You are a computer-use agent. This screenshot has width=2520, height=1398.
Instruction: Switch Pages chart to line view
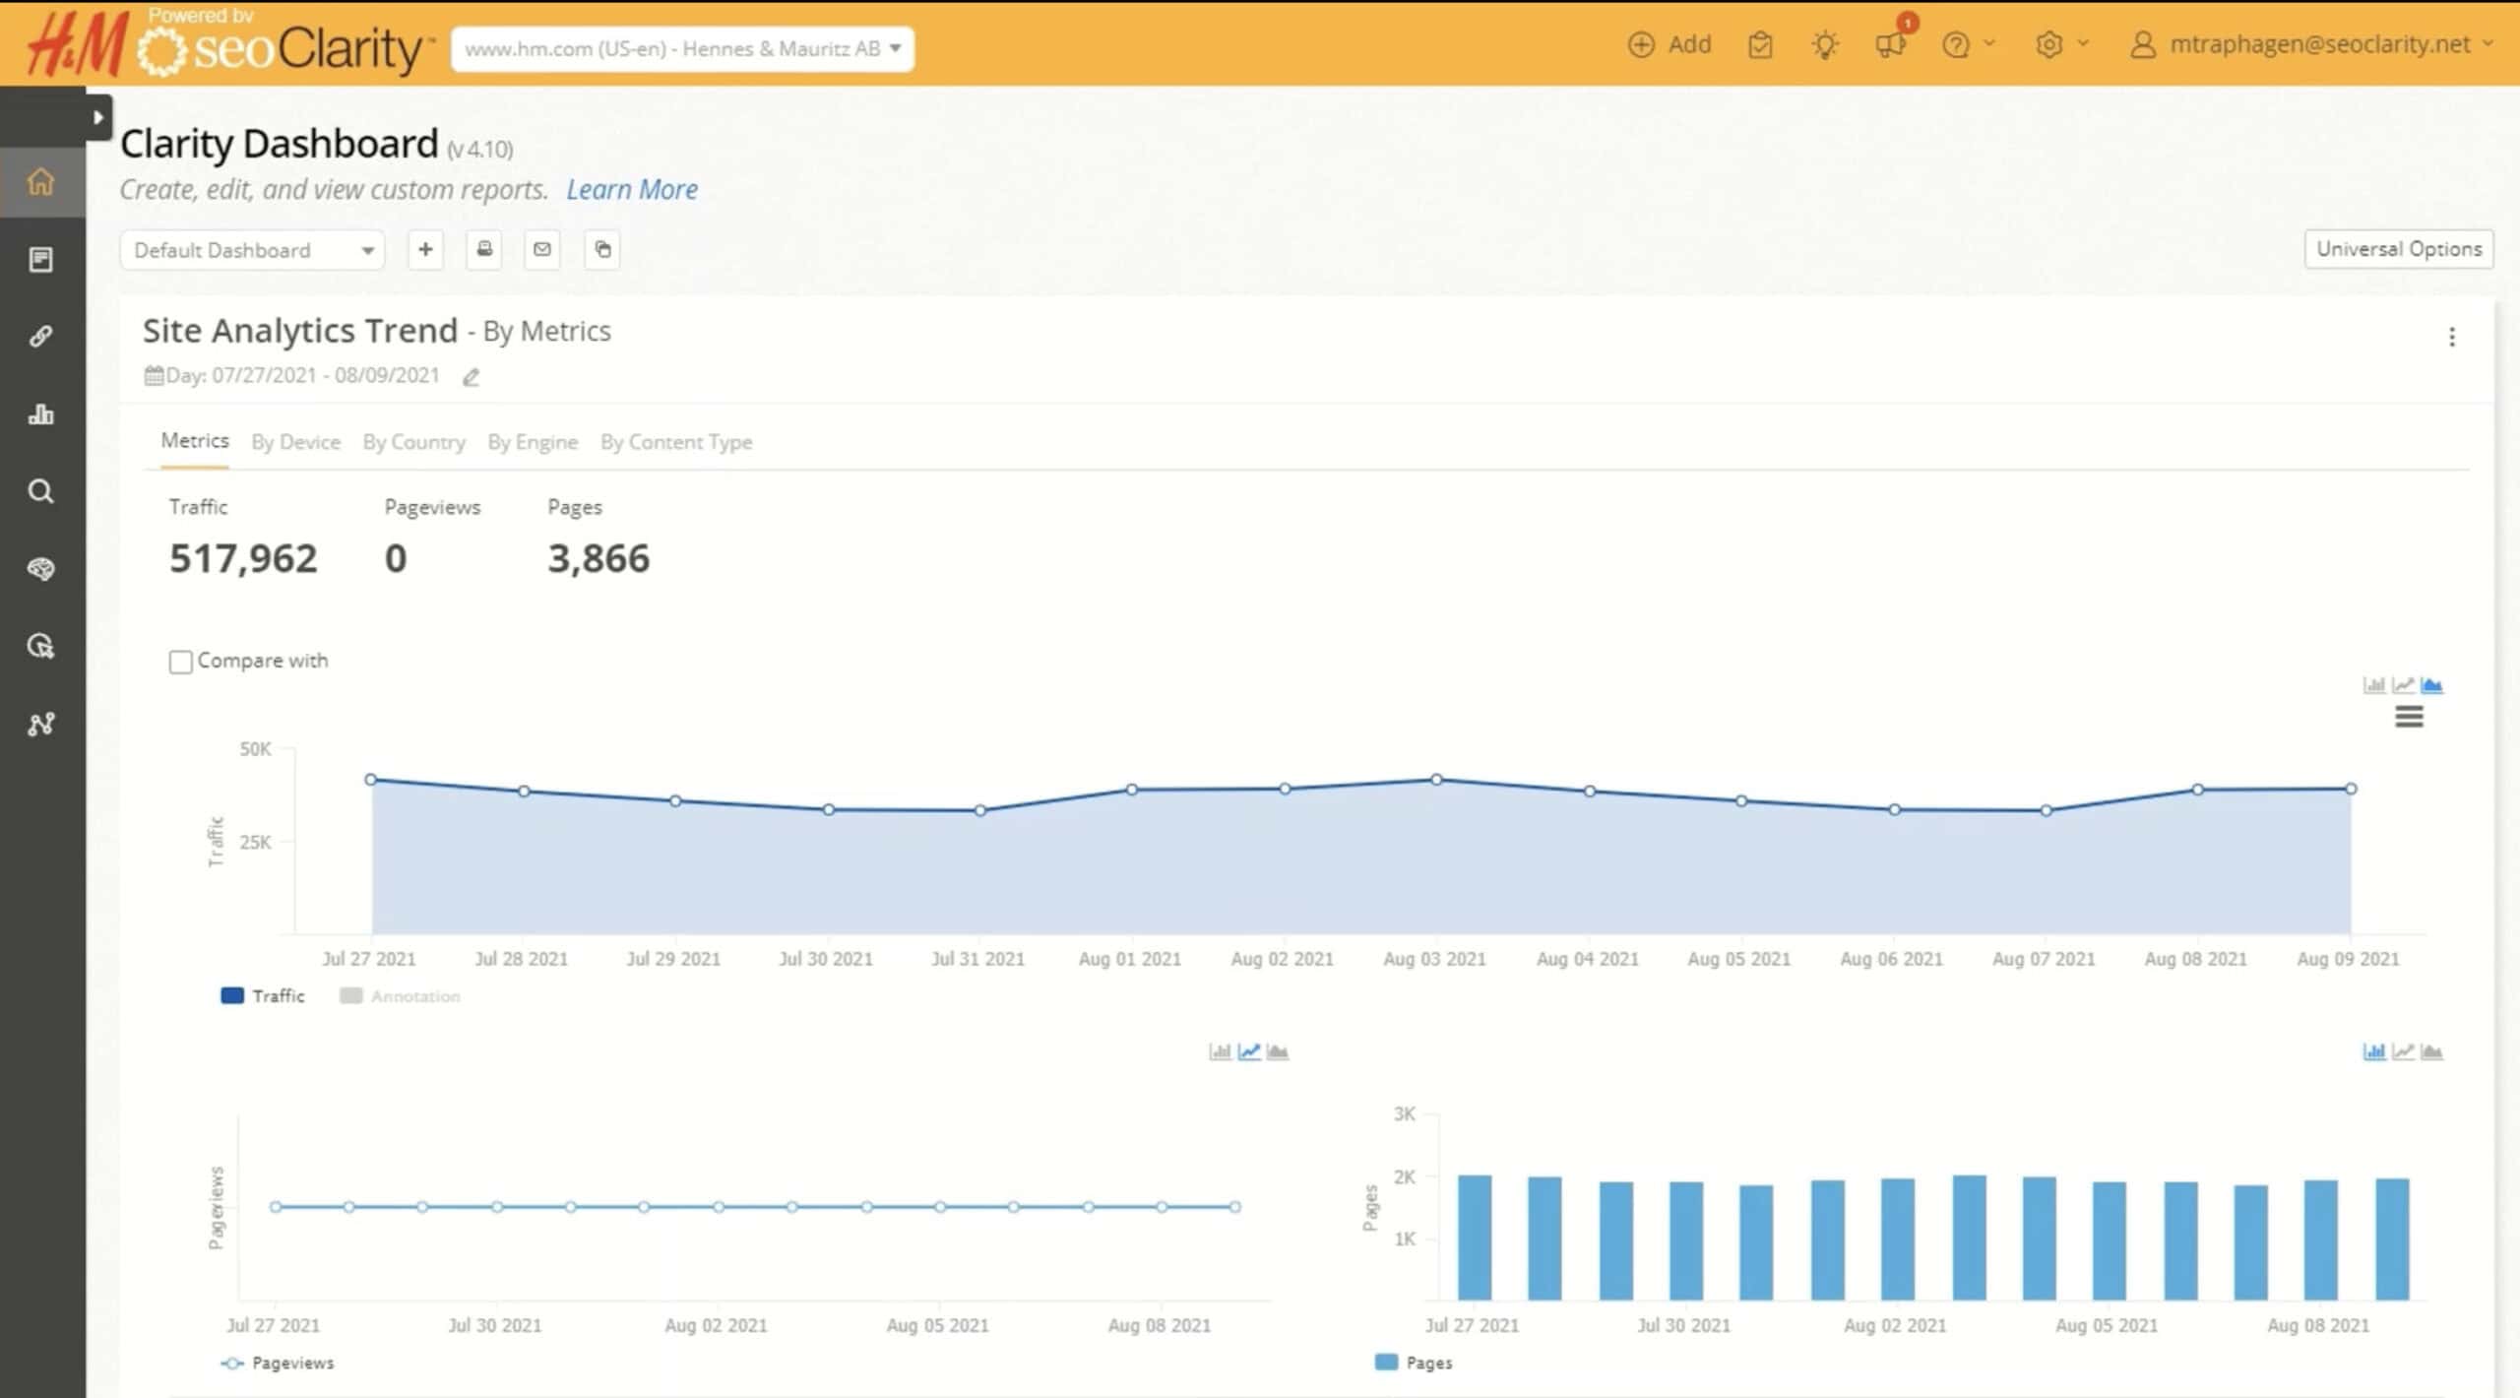click(2403, 1051)
